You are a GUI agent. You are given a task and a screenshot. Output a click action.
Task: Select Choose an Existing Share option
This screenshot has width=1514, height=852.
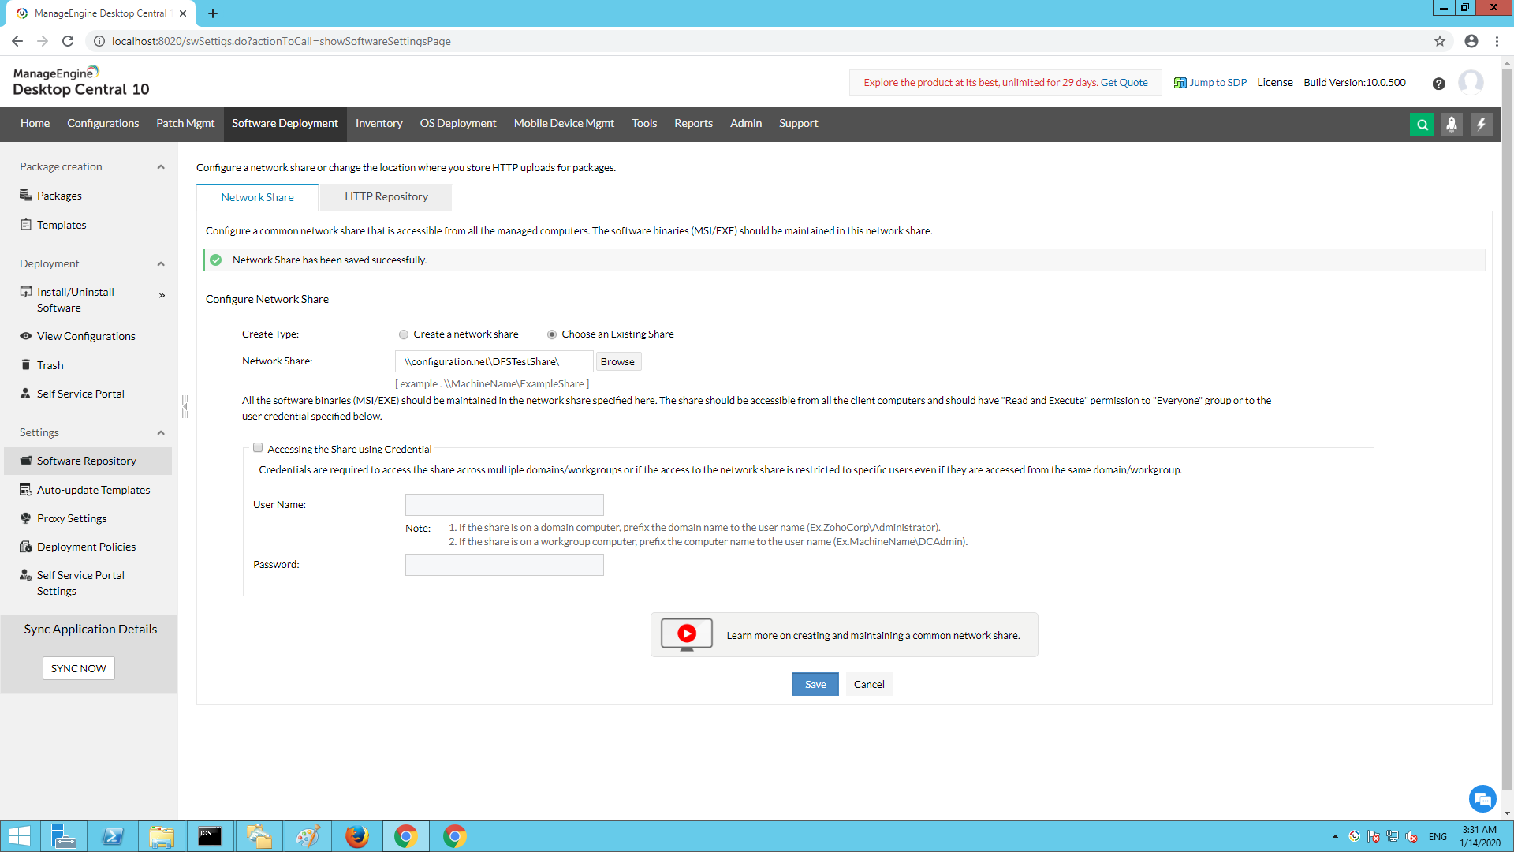click(x=551, y=334)
